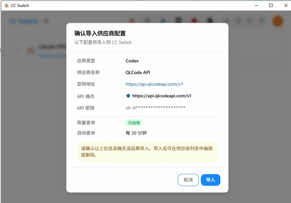291x203 pixels.
Task: Click the 确认导入供应商配置 dialog title
Action: coord(100,34)
